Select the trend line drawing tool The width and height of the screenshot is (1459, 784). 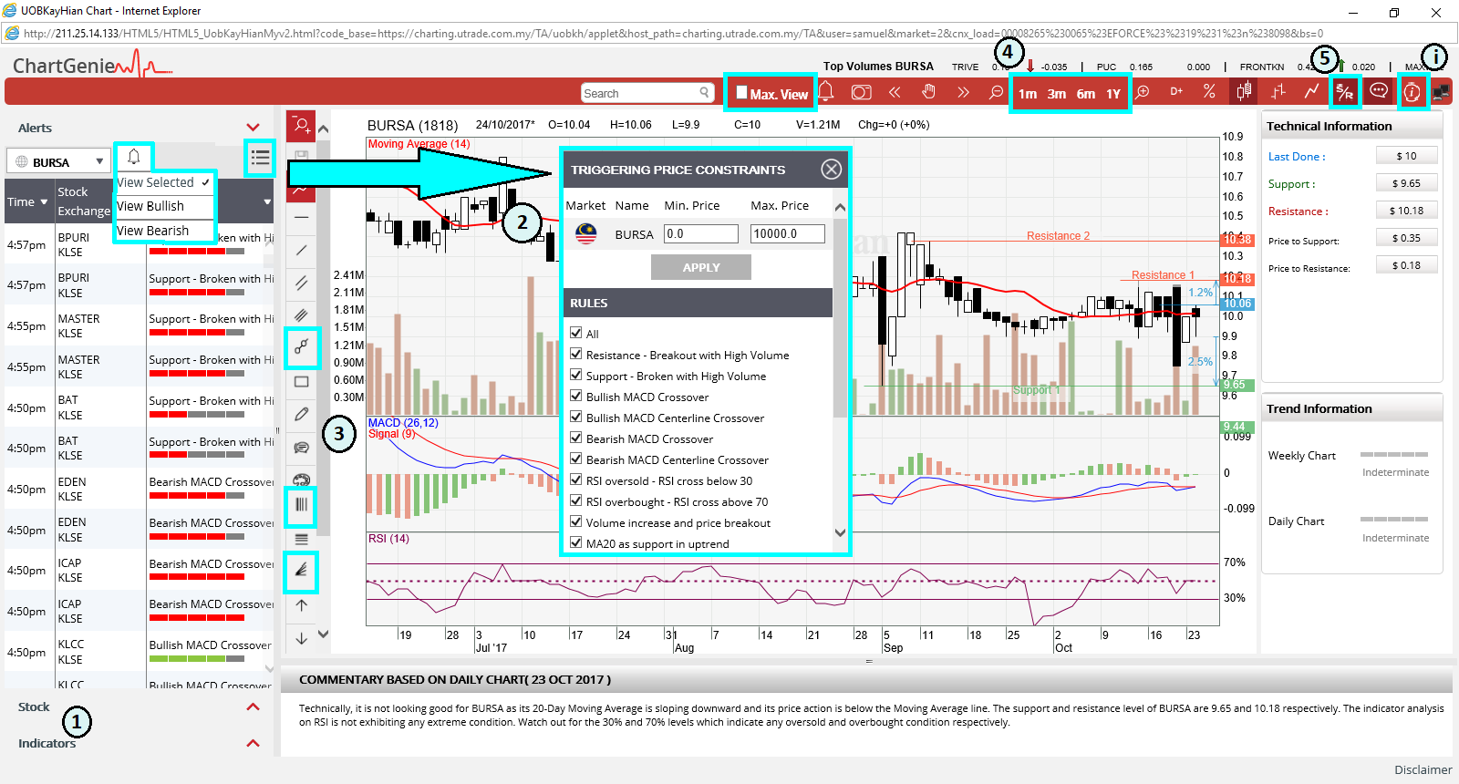coord(301,250)
